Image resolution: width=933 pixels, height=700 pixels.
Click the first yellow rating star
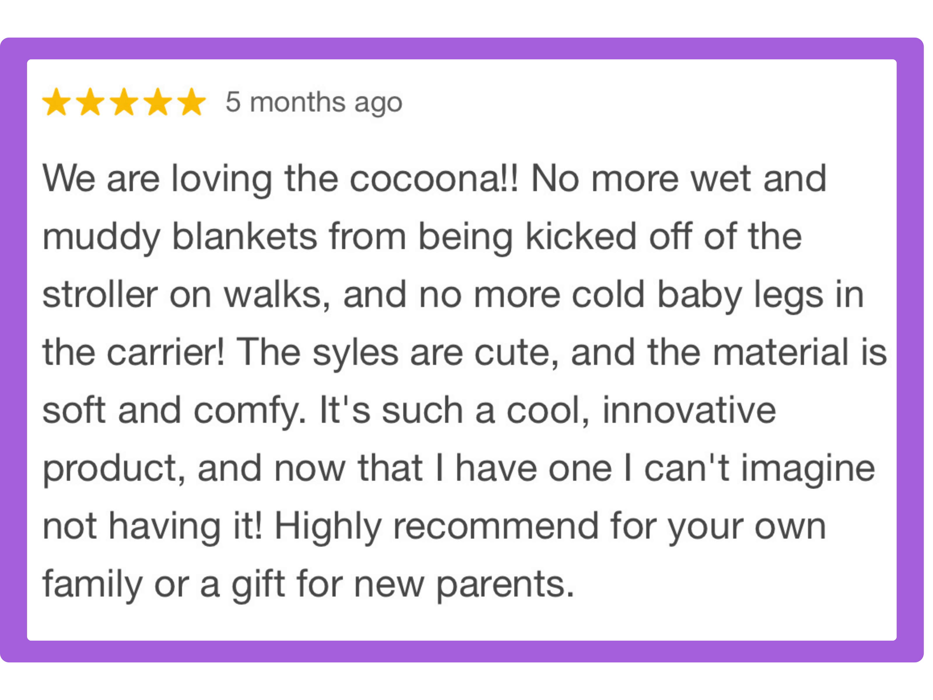coord(57,102)
